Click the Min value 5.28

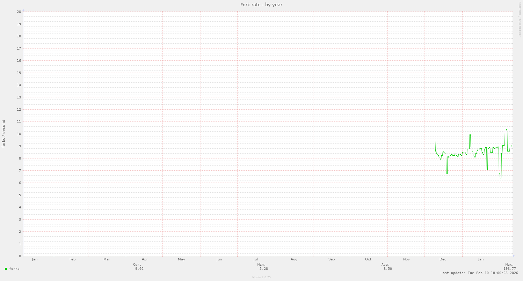(264, 269)
